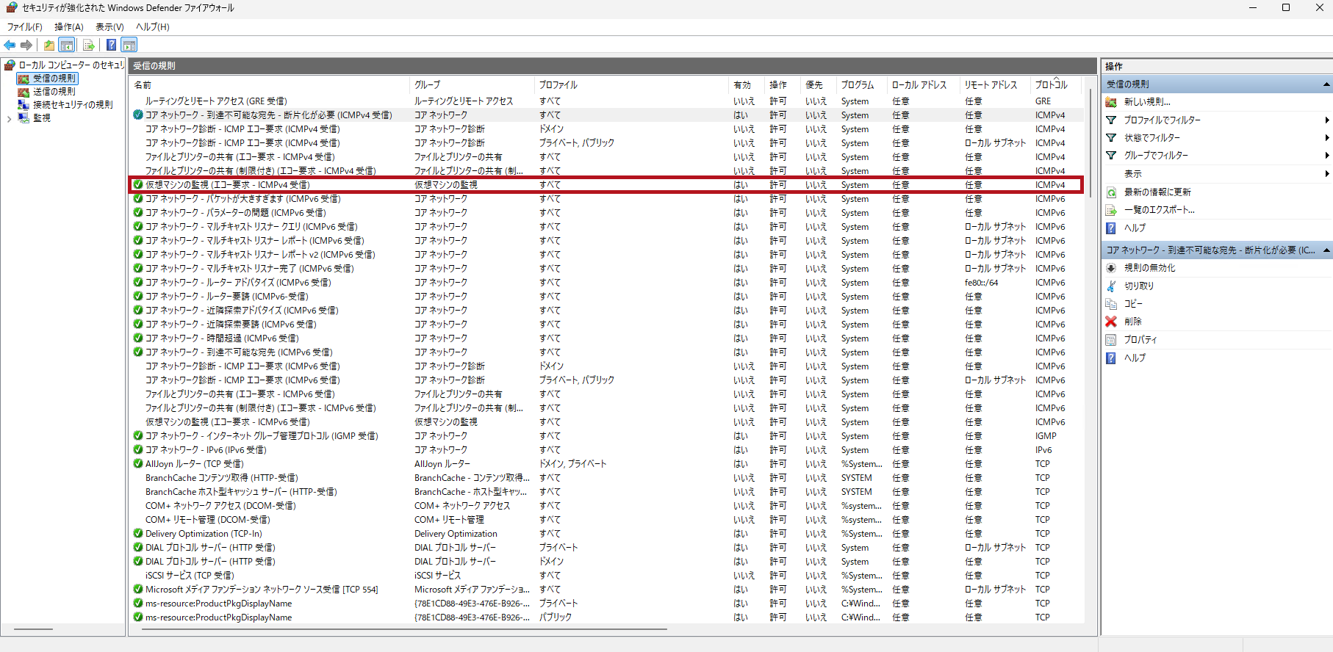The width and height of the screenshot is (1333, 652).
Task: Select 監視 in the console tree
Action: (41, 118)
